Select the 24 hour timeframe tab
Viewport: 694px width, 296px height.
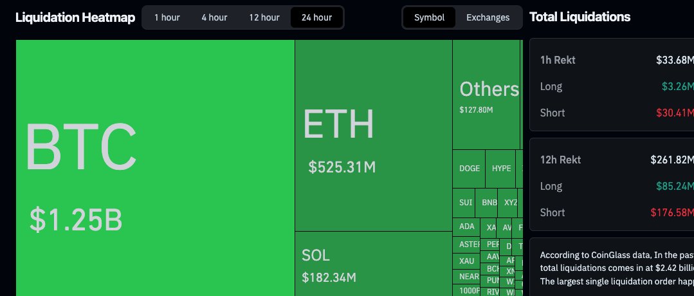(x=316, y=17)
